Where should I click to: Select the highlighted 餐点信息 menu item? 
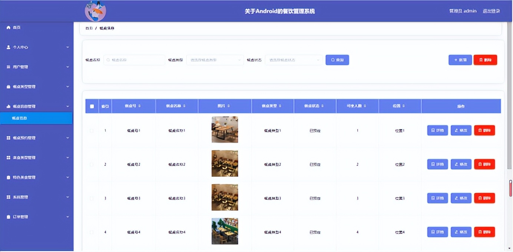click(x=37, y=118)
